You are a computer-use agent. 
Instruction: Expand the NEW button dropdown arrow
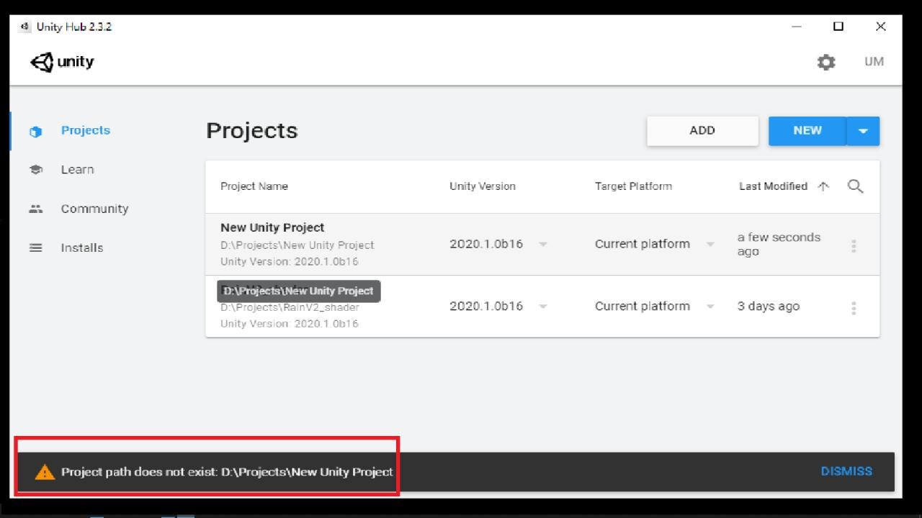pyautogui.click(x=863, y=131)
